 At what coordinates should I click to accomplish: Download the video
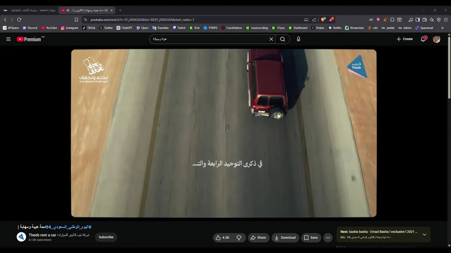[x=285, y=238]
